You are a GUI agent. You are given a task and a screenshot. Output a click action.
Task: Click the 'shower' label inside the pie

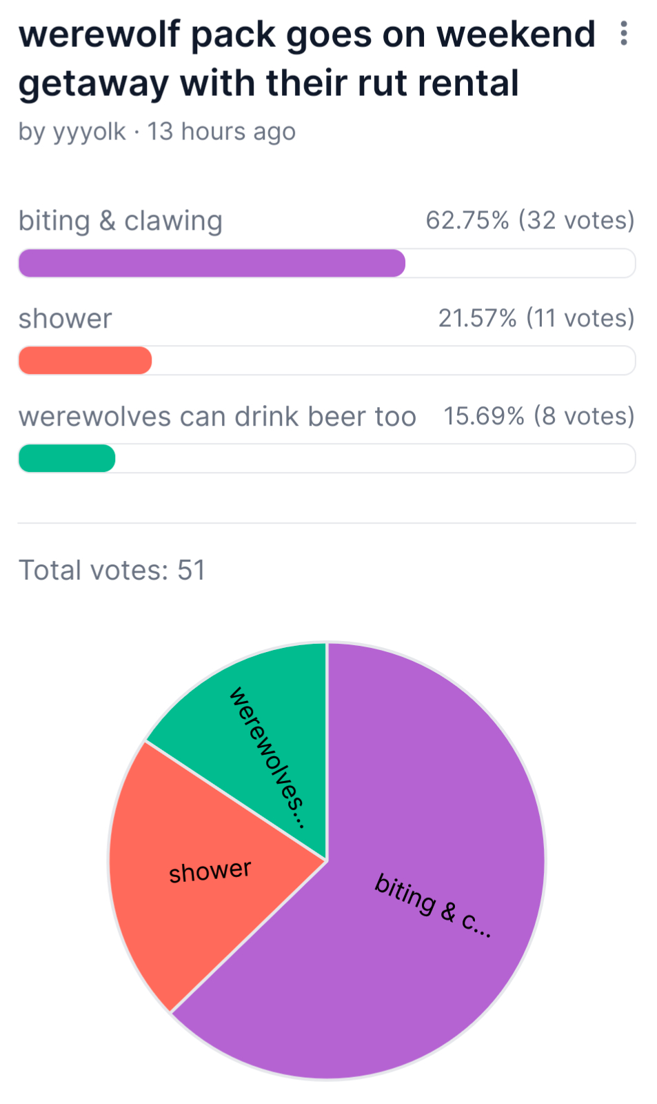210,871
